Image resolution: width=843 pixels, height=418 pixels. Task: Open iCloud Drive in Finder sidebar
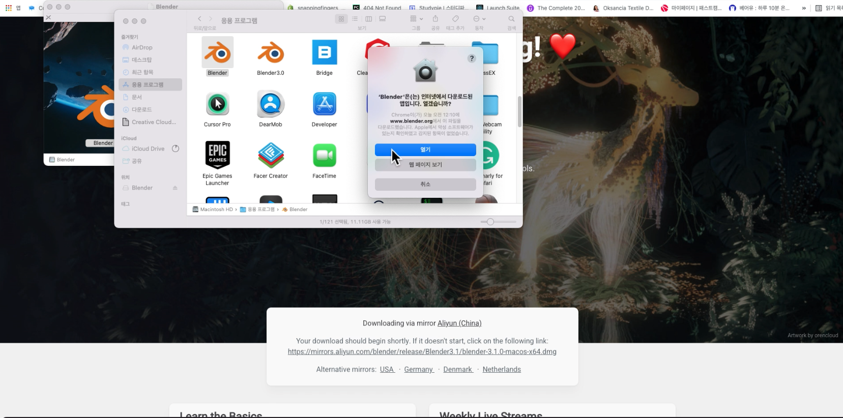(148, 148)
